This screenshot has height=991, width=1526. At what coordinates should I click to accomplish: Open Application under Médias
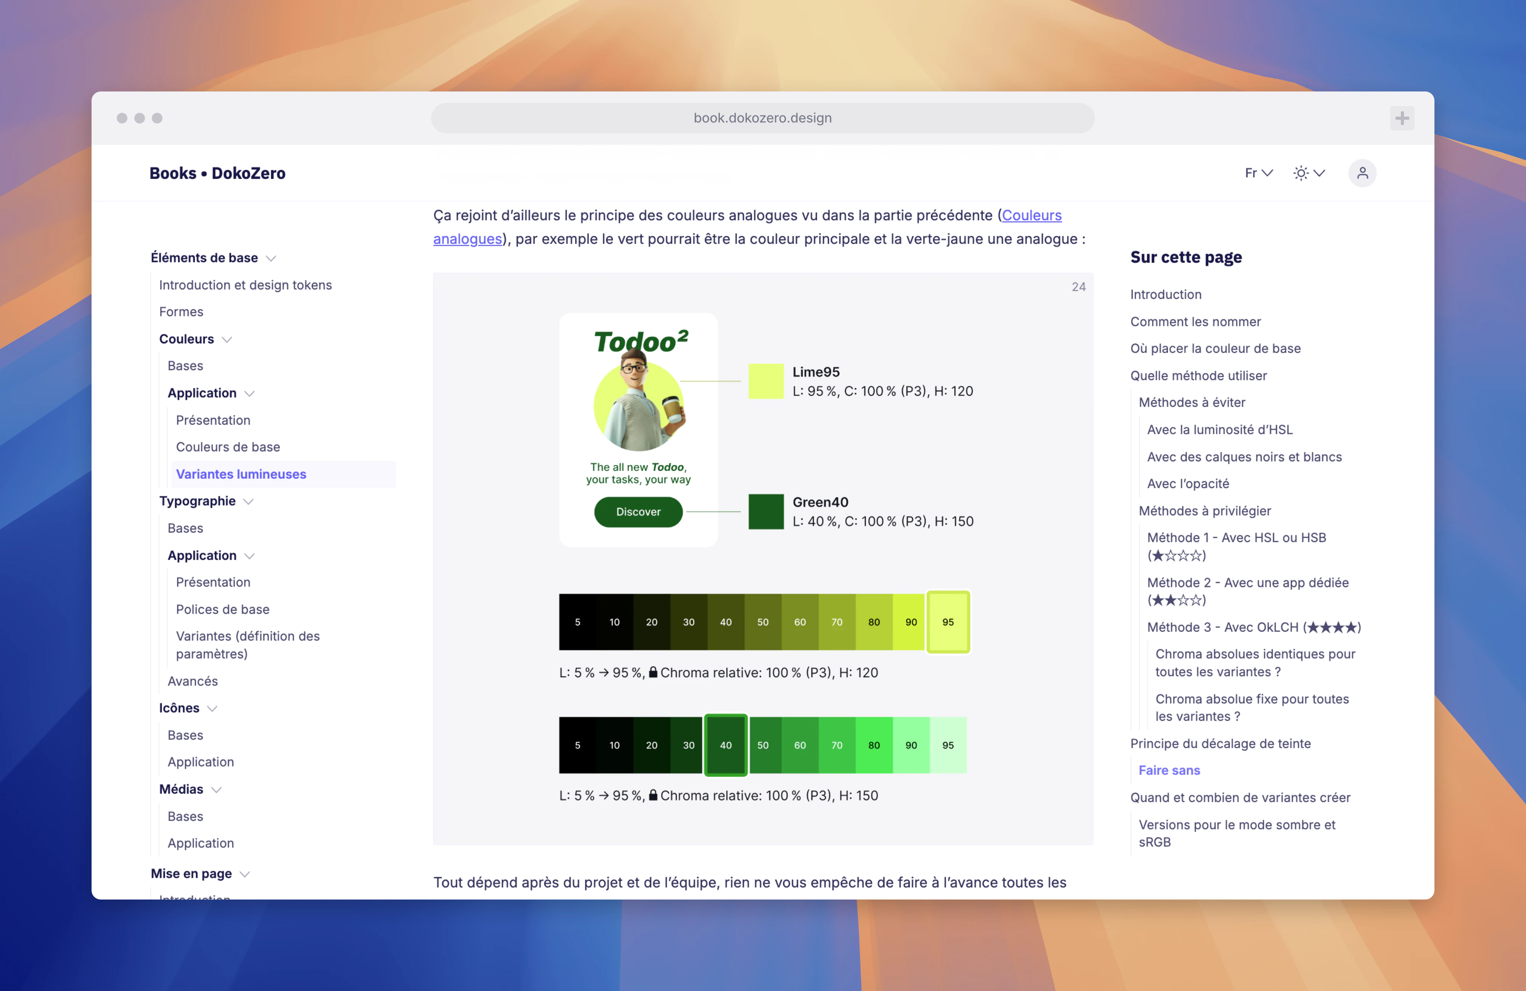pyautogui.click(x=201, y=843)
